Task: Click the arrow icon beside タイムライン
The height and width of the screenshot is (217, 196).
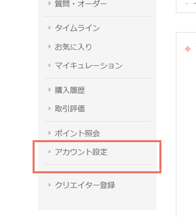Action: click(x=50, y=28)
